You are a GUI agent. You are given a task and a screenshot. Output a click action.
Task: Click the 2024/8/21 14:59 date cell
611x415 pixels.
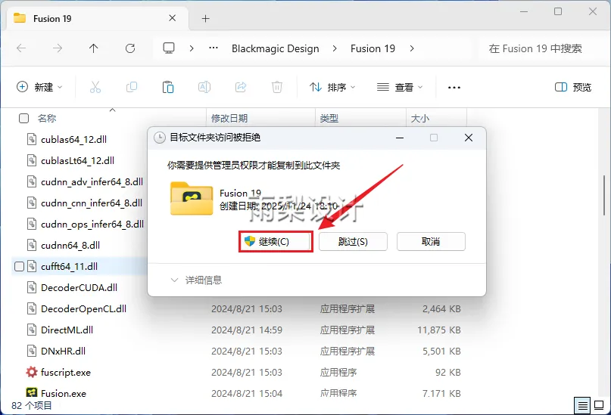(247, 330)
